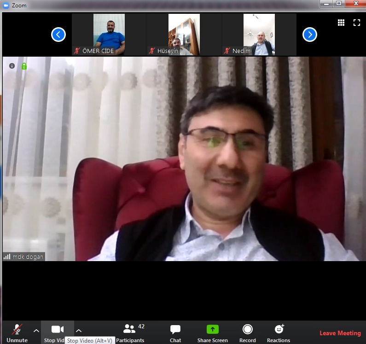Stop the video camera
The width and height of the screenshot is (366, 344).
click(58, 332)
